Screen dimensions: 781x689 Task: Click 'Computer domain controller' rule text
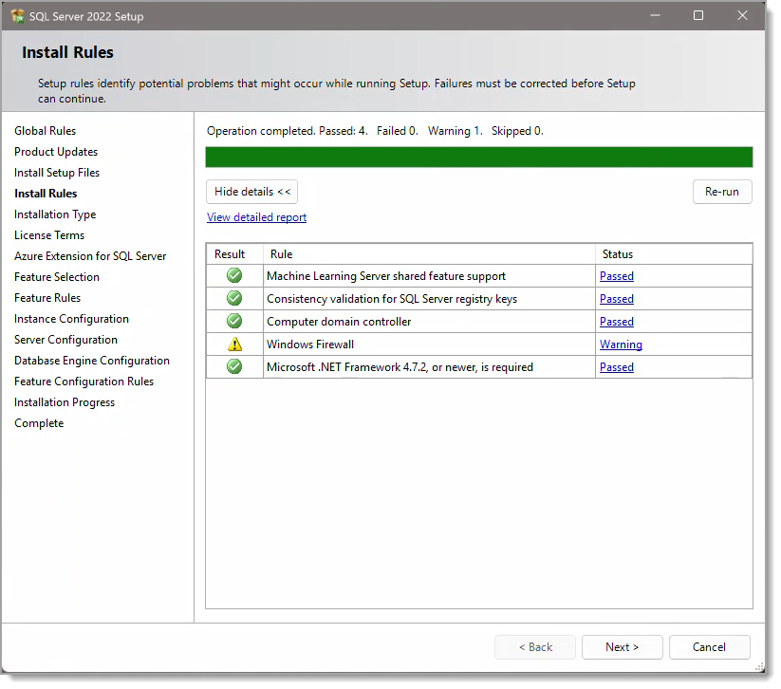point(339,322)
